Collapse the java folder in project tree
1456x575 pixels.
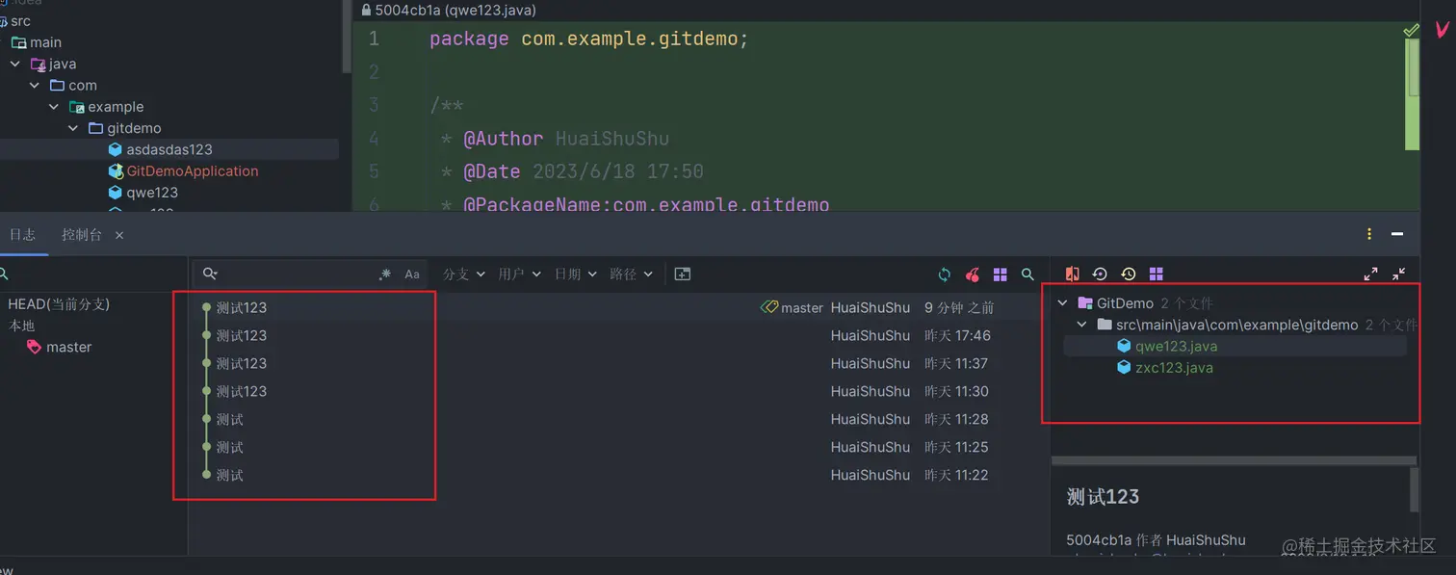[x=15, y=64]
